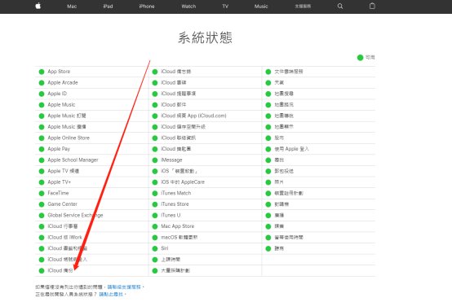Click the iCloud 行事曆 label
The image size is (452, 302).
coord(63,226)
